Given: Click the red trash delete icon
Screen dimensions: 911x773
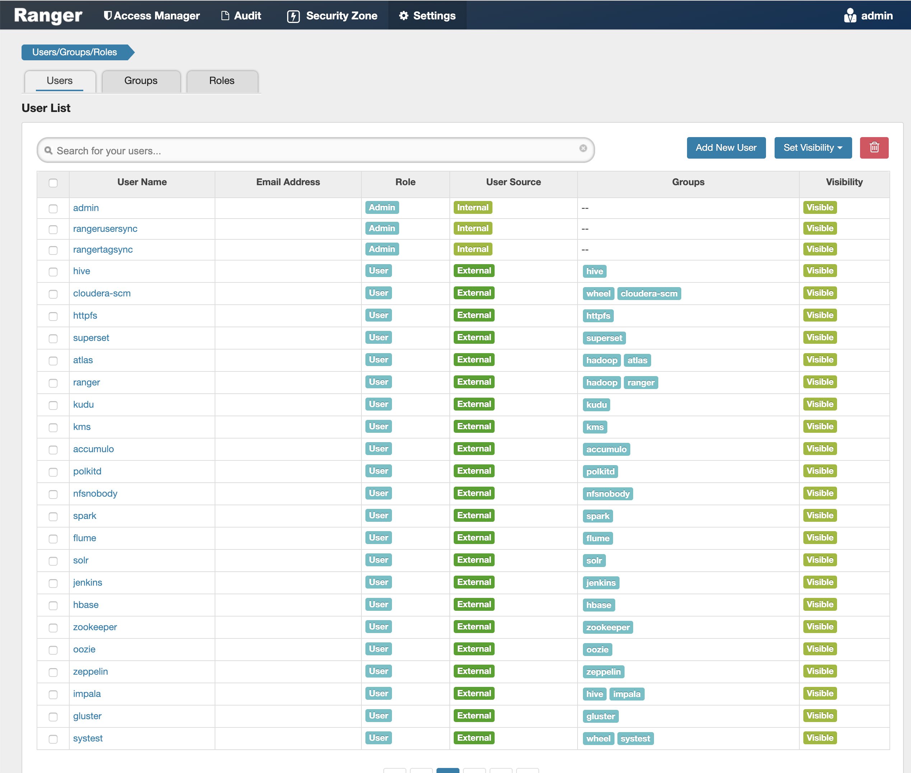Looking at the screenshot, I should [874, 148].
